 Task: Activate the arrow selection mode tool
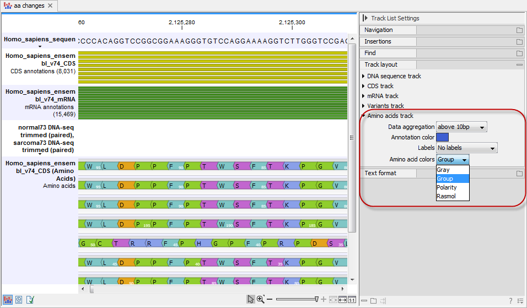tap(251, 299)
